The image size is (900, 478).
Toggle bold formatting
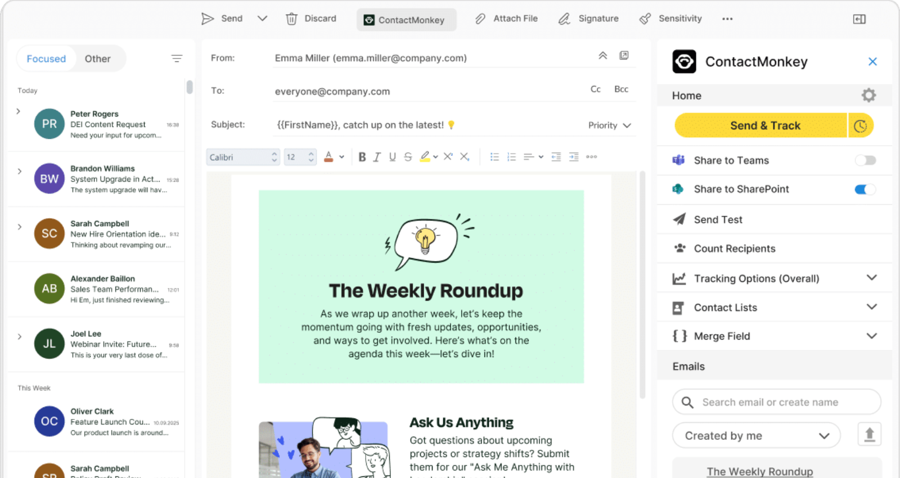362,157
